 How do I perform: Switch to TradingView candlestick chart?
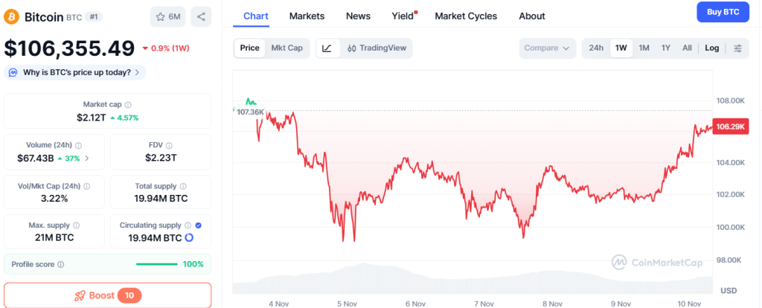[377, 48]
